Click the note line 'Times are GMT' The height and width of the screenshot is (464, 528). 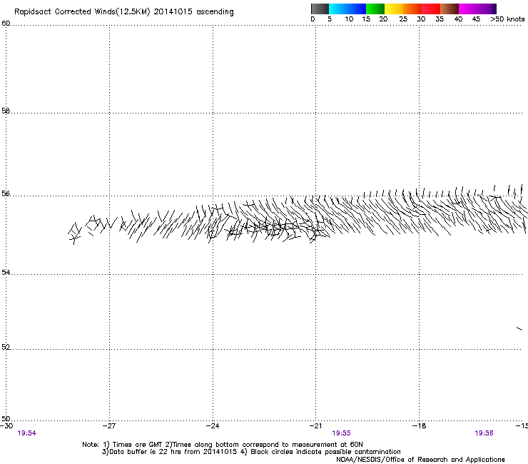pos(137,445)
